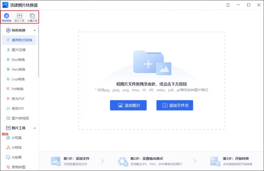Viewport: 264px width, 171px height.
Task: Choose Heic转换 in the sidebar list
Action: 18,70
